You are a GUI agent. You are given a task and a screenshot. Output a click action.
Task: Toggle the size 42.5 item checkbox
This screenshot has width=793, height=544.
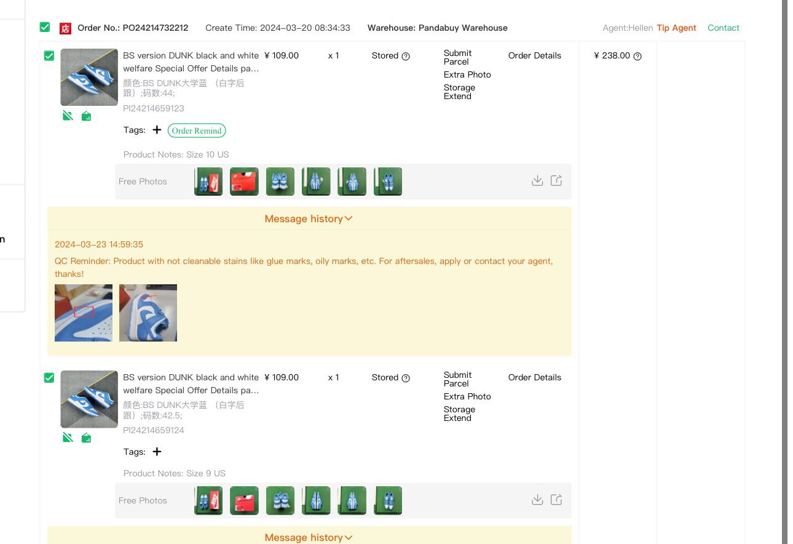[49, 378]
